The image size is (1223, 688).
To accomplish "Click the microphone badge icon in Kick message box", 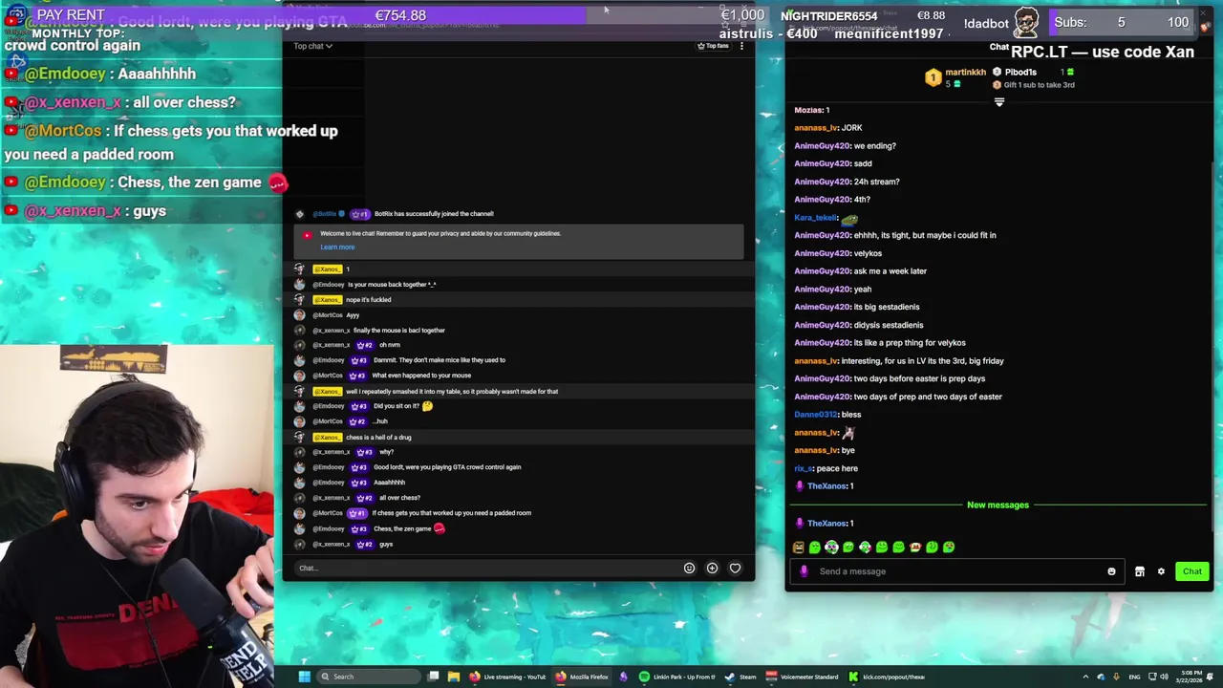I will (x=804, y=571).
